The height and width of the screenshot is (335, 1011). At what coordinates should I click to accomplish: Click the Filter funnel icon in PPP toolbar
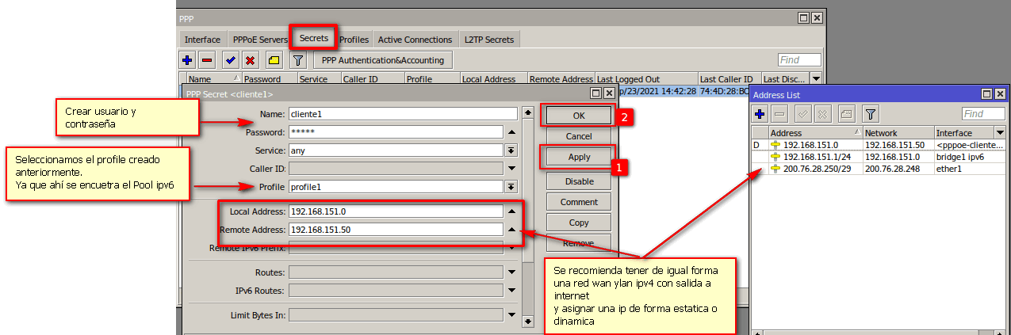[x=297, y=60]
